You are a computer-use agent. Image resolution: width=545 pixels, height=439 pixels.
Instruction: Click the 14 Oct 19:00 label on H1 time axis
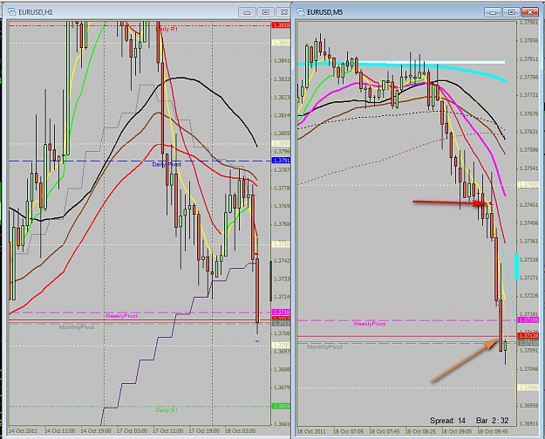point(96,430)
